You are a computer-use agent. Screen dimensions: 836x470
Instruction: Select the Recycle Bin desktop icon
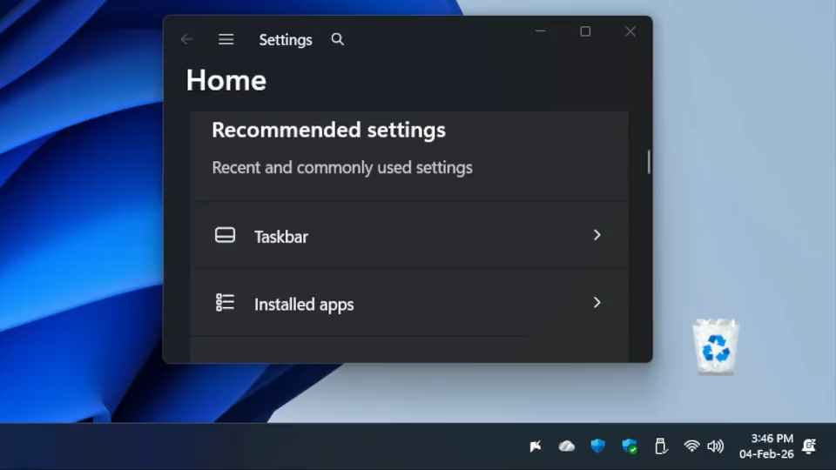pos(716,347)
